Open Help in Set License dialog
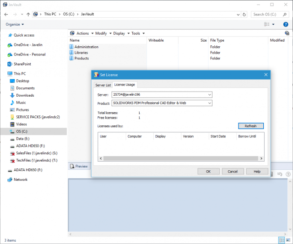 pyautogui.click(x=257, y=171)
